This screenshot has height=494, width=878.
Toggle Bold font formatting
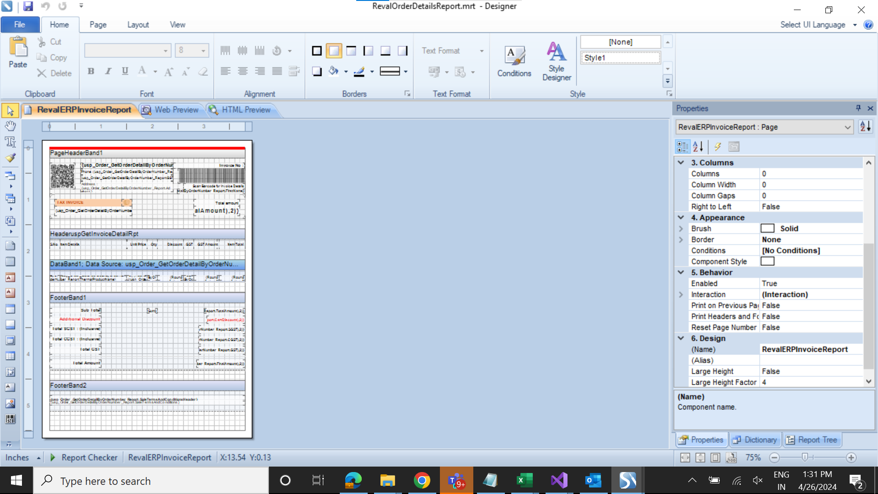(x=91, y=71)
